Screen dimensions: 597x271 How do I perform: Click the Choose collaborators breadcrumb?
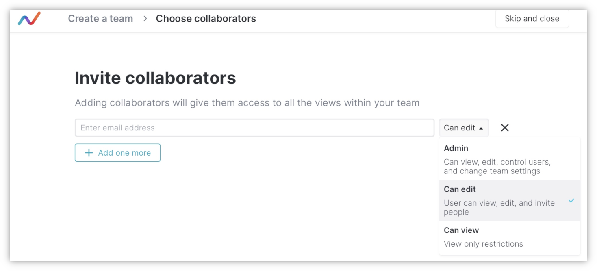pos(206,19)
